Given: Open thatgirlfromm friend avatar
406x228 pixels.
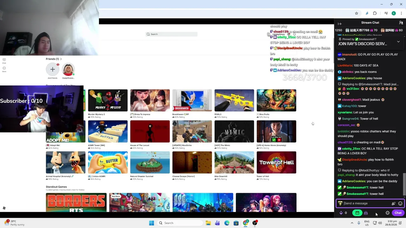Looking at the screenshot, I should pyautogui.click(x=68, y=69).
